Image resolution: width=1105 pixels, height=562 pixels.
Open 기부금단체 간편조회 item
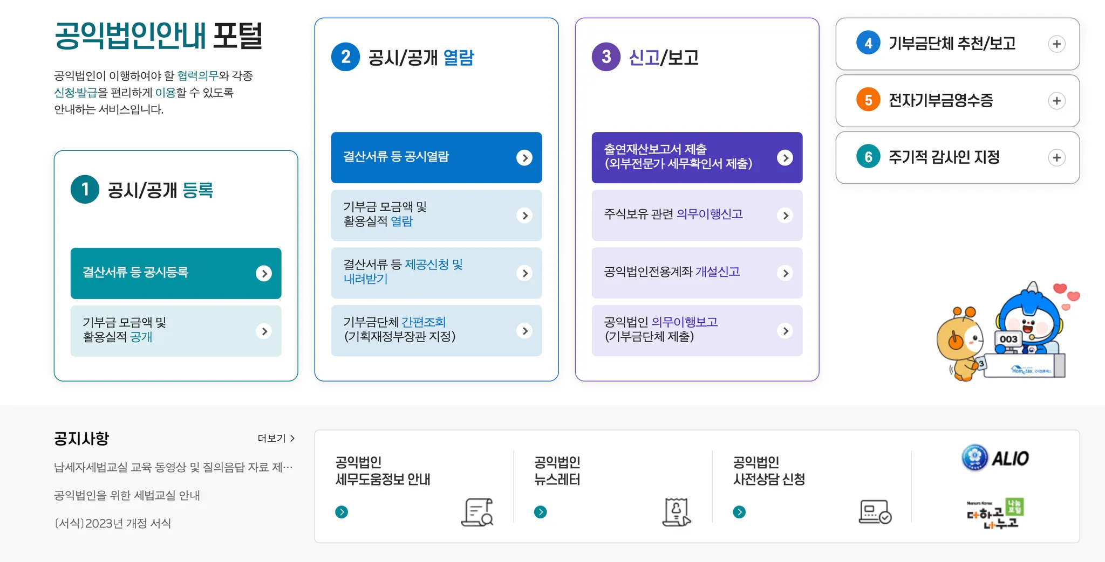point(436,330)
